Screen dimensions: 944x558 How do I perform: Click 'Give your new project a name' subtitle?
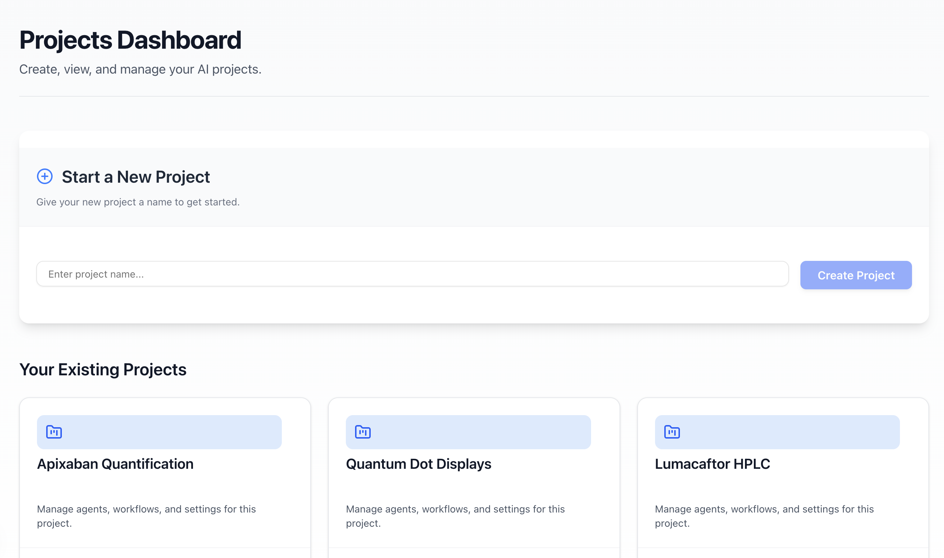(x=138, y=202)
